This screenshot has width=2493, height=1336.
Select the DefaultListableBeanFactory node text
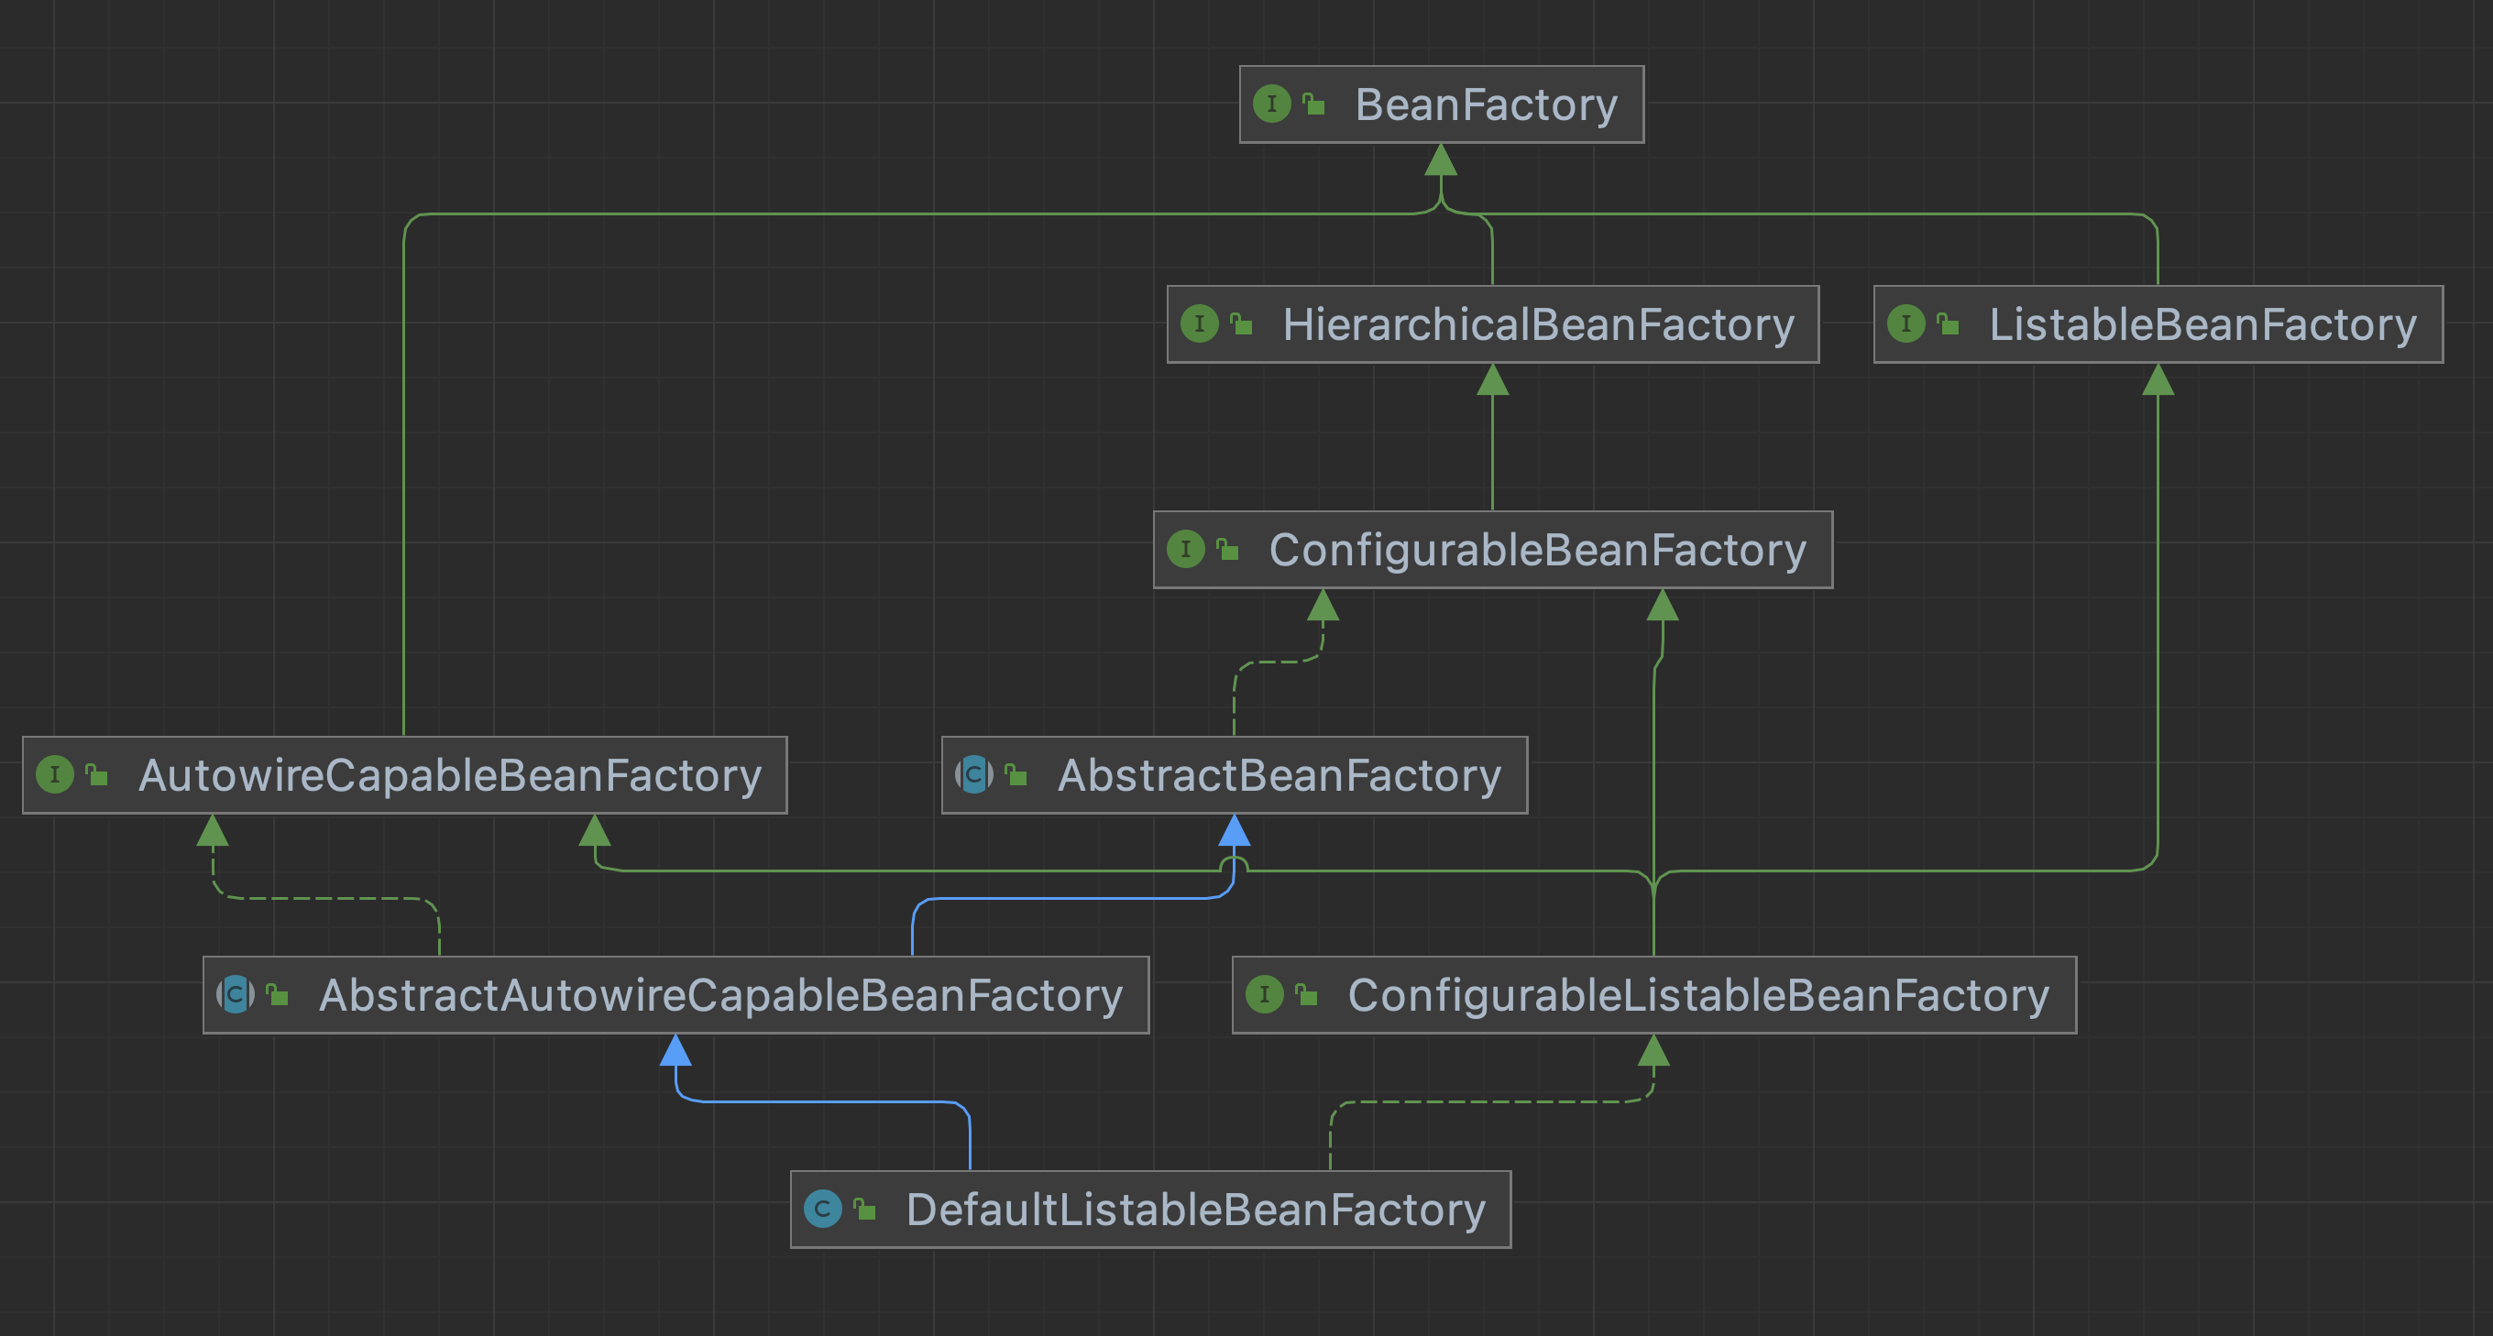point(1195,1210)
